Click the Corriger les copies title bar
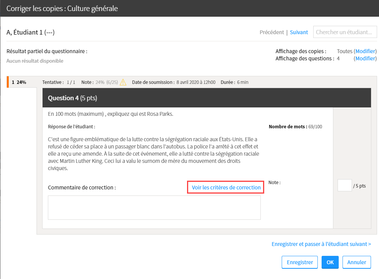This screenshot has width=379, height=279. click(189, 8)
